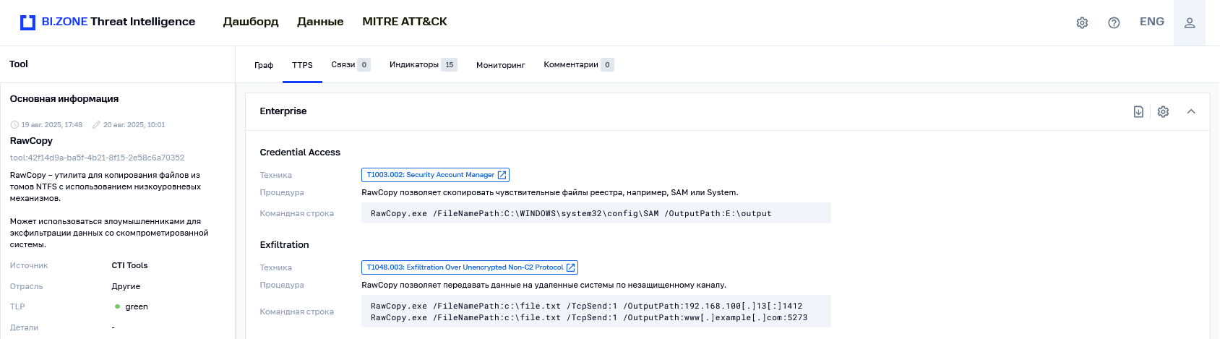Click the Credential Access heading
Image resolution: width=1220 pixels, height=339 pixels.
(300, 153)
